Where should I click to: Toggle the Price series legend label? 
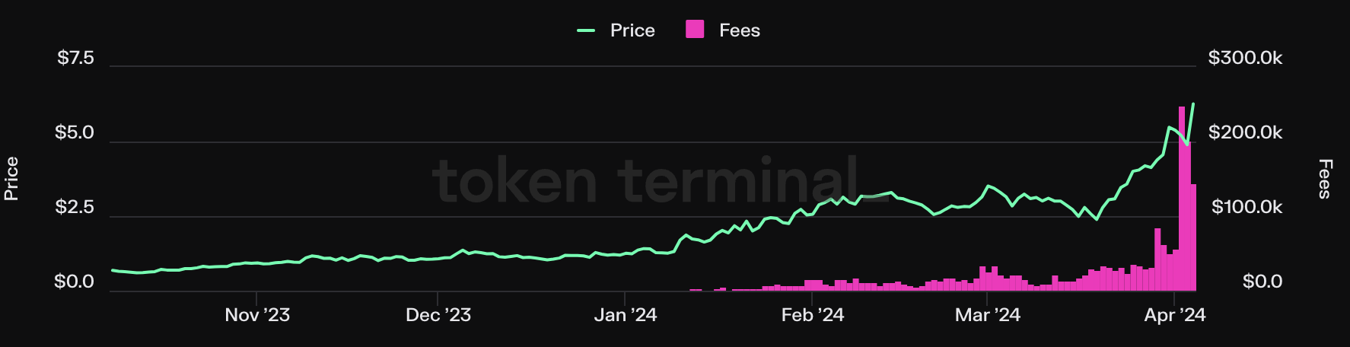(x=632, y=30)
